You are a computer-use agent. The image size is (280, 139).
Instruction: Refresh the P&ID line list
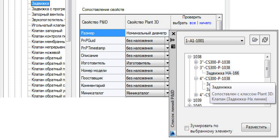point(265,40)
